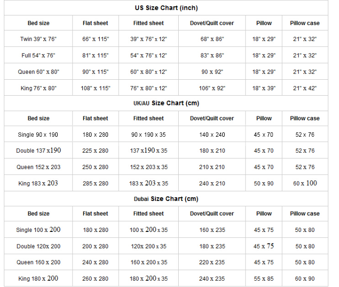Select the 76" x 80" x 12" fitted sheet cell

tap(149, 88)
